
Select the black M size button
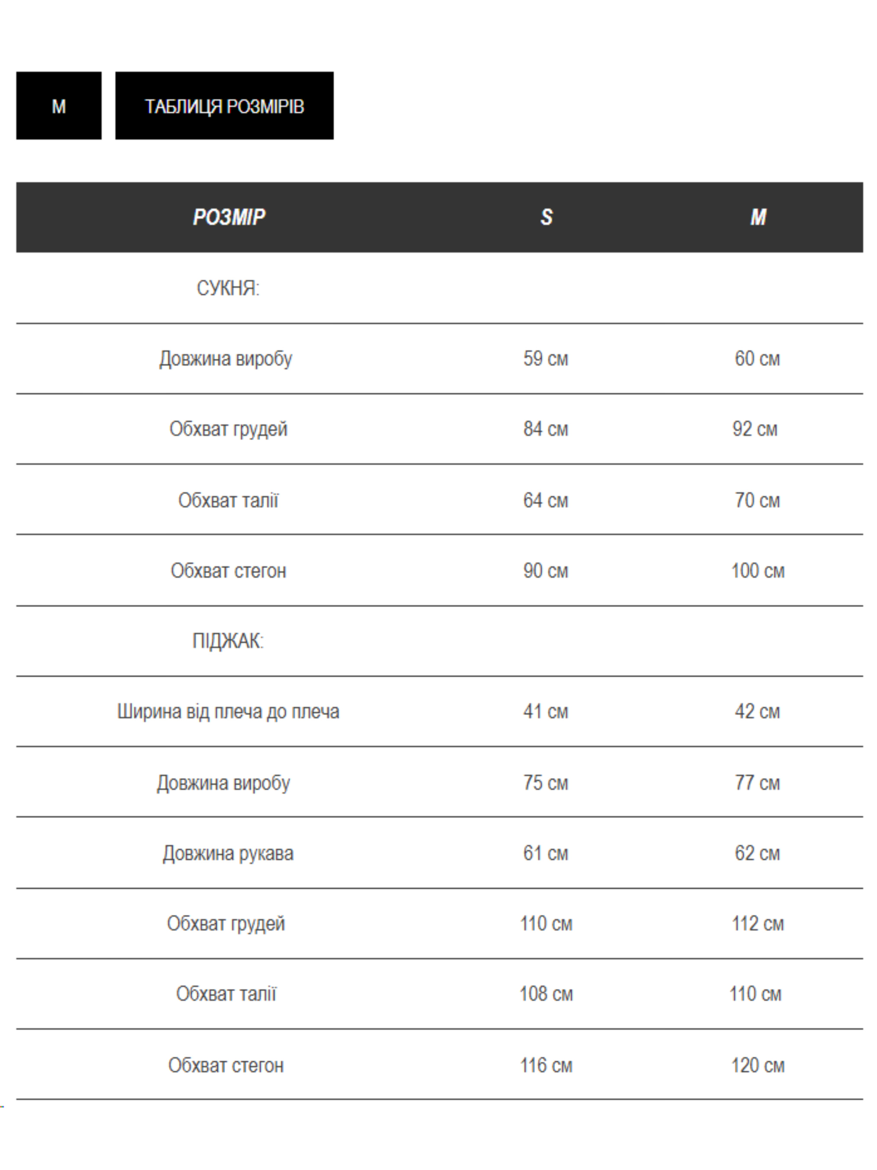coord(58,106)
